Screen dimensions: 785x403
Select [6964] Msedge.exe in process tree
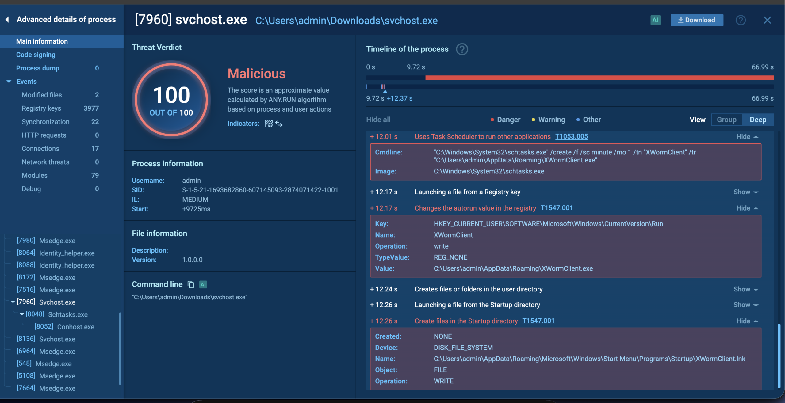[x=46, y=351]
